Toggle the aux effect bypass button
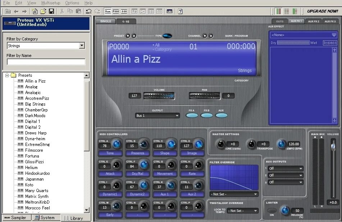342x222 pixels. pos(330,43)
